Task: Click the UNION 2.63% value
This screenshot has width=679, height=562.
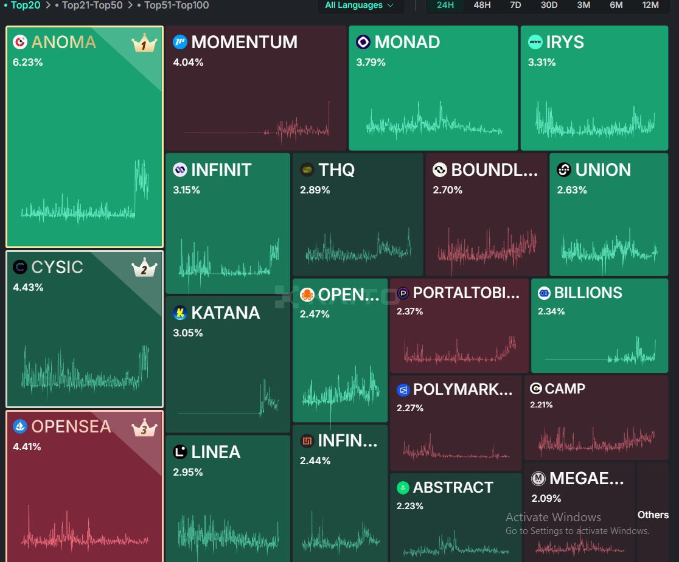Action: (x=572, y=190)
